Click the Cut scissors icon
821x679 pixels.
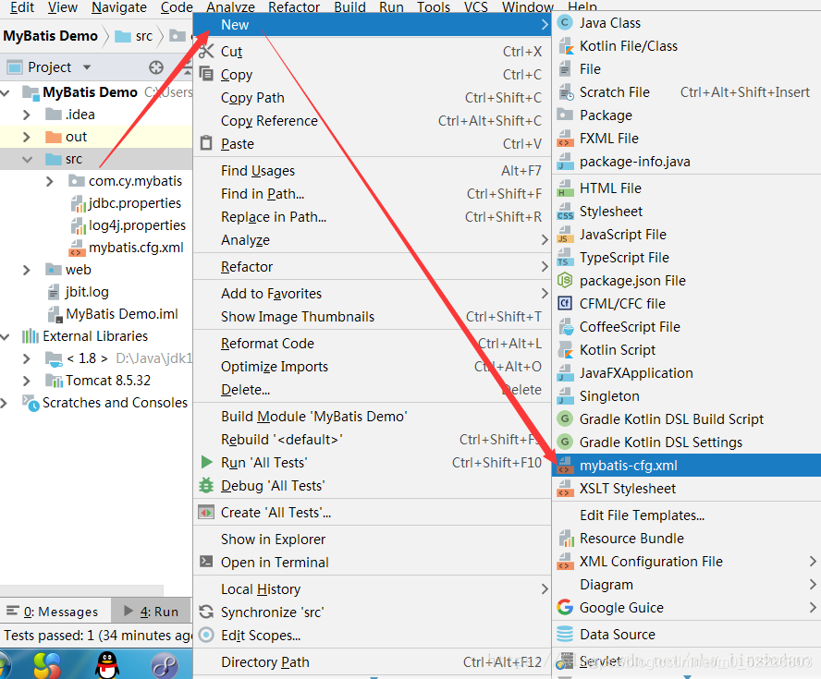pos(206,51)
